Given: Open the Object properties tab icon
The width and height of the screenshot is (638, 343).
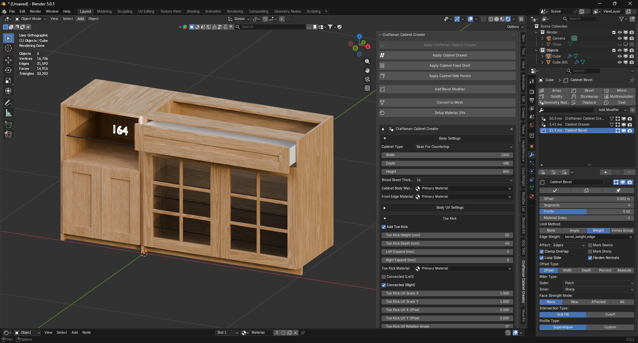Looking at the screenshot, I should (532, 147).
